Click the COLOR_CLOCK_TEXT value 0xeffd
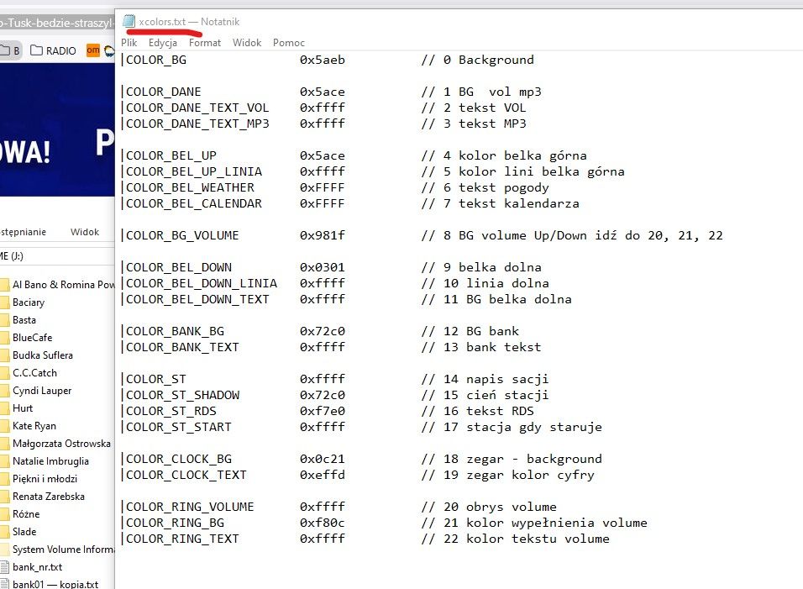This screenshot has width=803, height=589. point(322,476)
